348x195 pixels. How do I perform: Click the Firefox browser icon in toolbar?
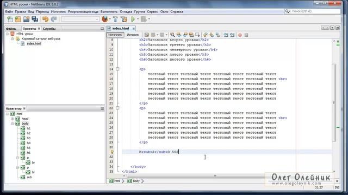[x=105, y=19]
